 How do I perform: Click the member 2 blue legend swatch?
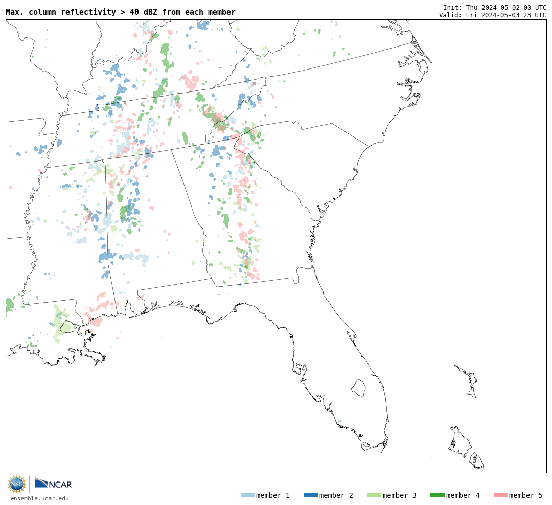coord(311,495)
